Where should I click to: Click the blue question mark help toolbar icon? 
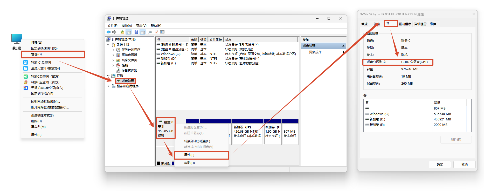(136, 32)
